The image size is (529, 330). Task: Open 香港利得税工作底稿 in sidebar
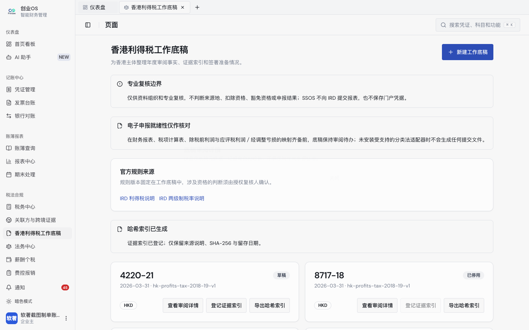(37, 233)
